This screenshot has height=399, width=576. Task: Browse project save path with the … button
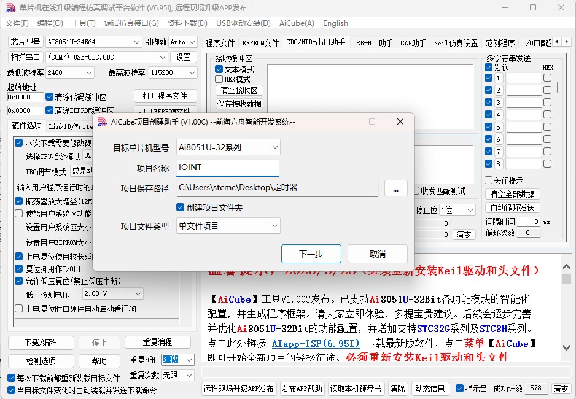coord(395,188)
